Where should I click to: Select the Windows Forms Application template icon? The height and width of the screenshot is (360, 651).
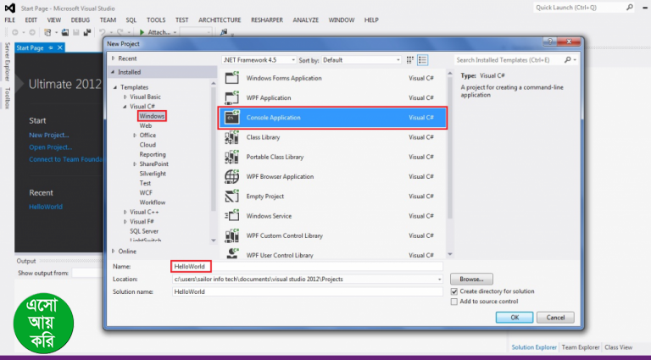click(231, 79)
